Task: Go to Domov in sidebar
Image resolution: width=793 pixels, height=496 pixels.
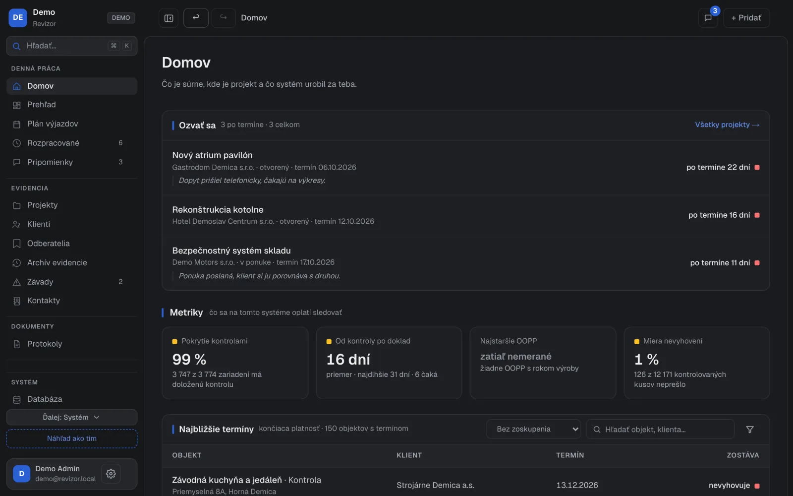Action: (72, 86)
